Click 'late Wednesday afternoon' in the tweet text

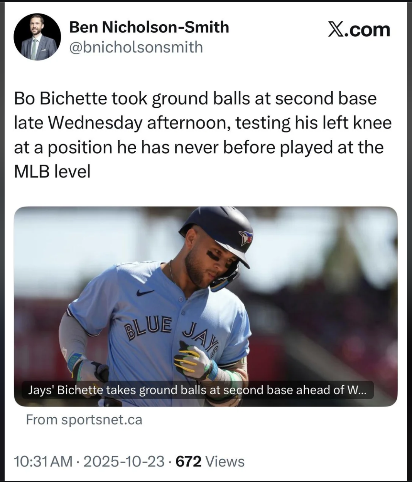point(122,123)
